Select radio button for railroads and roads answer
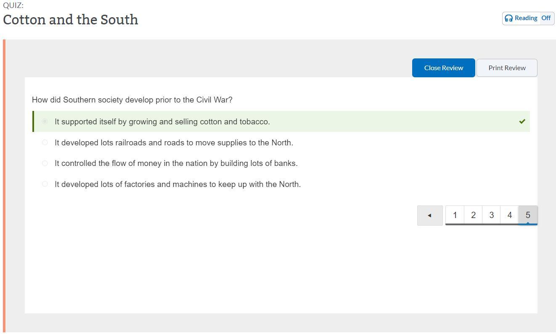Image resolution: width=556 pixels, height=334 pixels. click(x=45, y=142)
